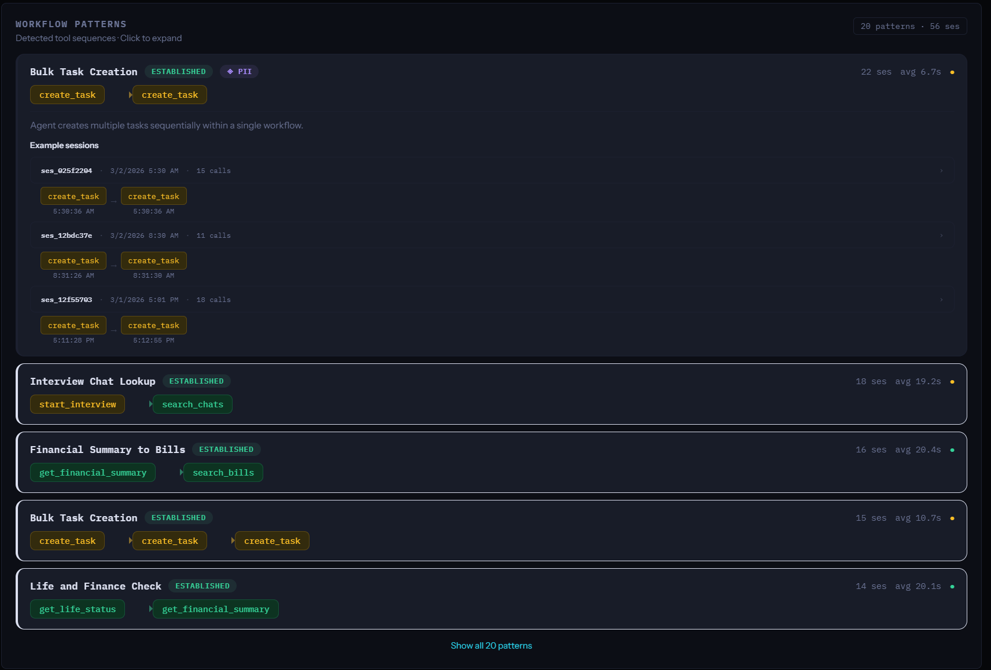
Task: Select the first create_task chip in Bulk Task Creation
Action: click(67, 94)
